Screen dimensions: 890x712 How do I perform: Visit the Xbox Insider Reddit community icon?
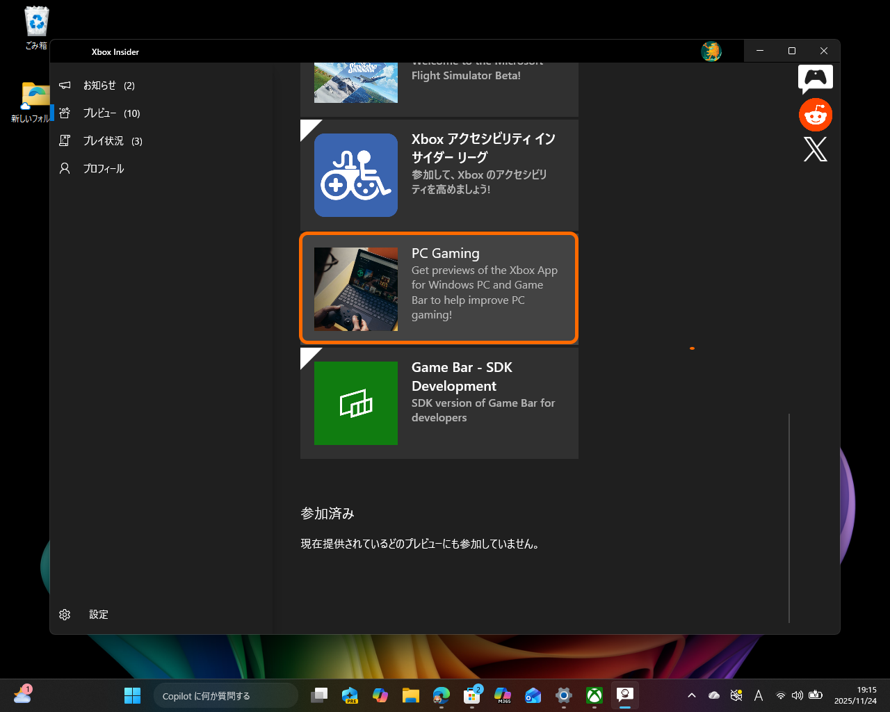coord(815,114)
